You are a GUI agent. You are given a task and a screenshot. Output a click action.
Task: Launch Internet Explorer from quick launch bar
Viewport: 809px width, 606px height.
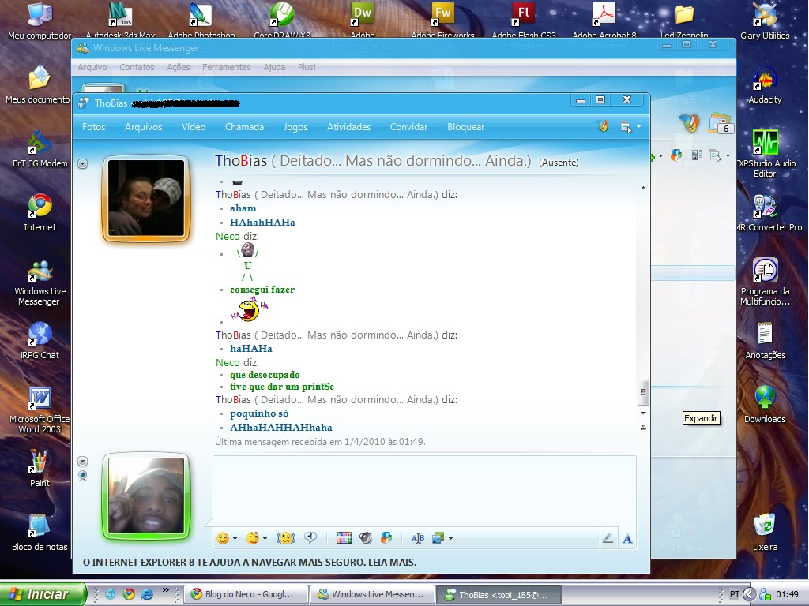point(147,594)
